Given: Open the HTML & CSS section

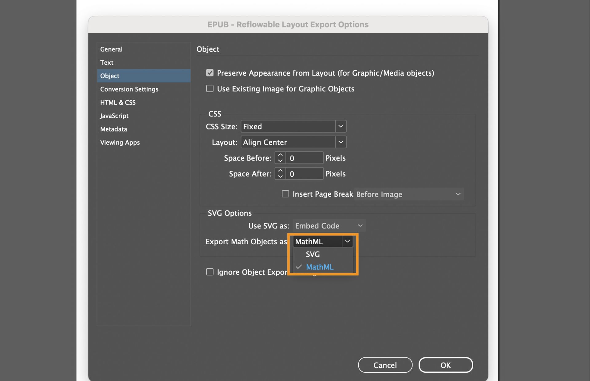Looking at the screenshot, I should [118, 102].
